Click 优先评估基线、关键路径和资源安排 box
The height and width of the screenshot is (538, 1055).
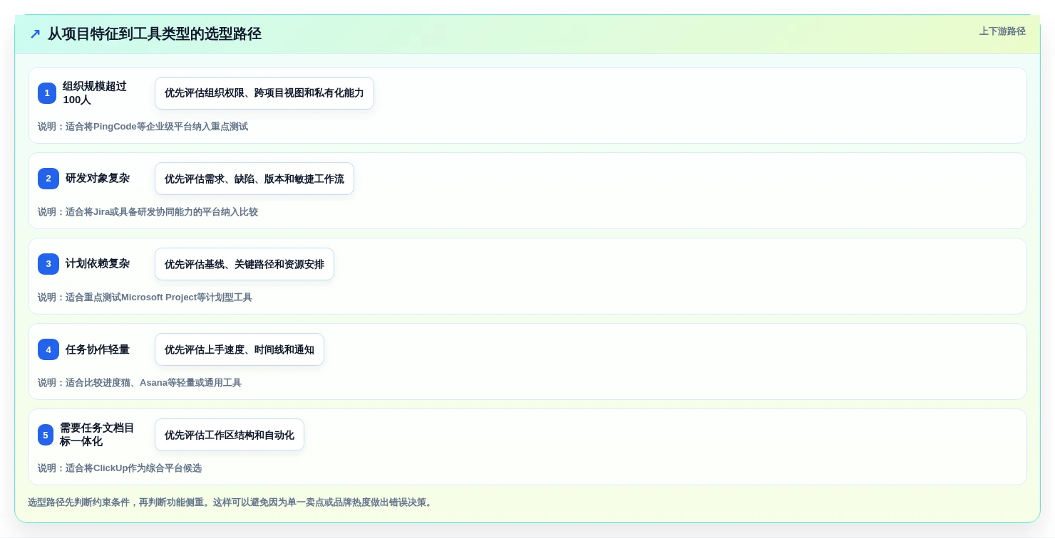245,264
